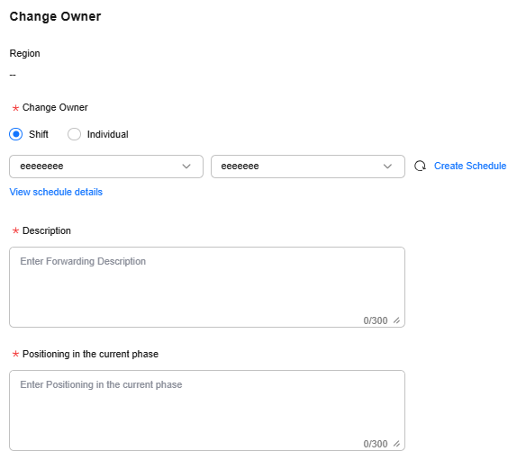Open the eeeeeee shift dropdown
The height and width of the screenshot is (469, 517).
308,167
